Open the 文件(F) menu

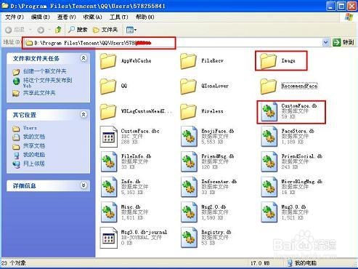click(x=15, y=17)
